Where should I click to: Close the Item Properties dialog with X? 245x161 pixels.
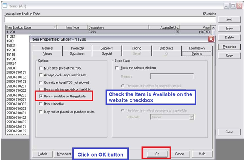[211, 39]
